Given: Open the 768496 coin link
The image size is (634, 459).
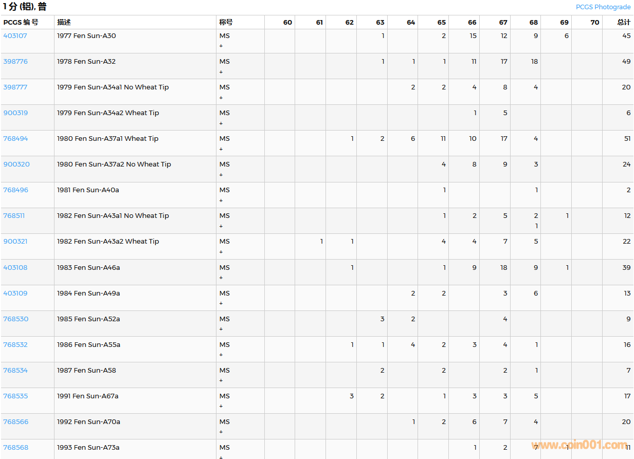Looking at the screenshot, I should click(15, 190).
